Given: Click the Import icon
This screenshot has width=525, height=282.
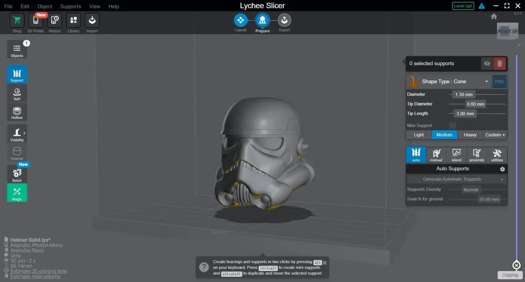Looking at the screenshot, I should click(92, 20).
